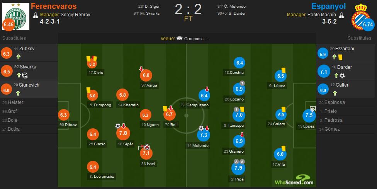
Task: Click Pipa's 7.9 rating circle
Action: 238,168
